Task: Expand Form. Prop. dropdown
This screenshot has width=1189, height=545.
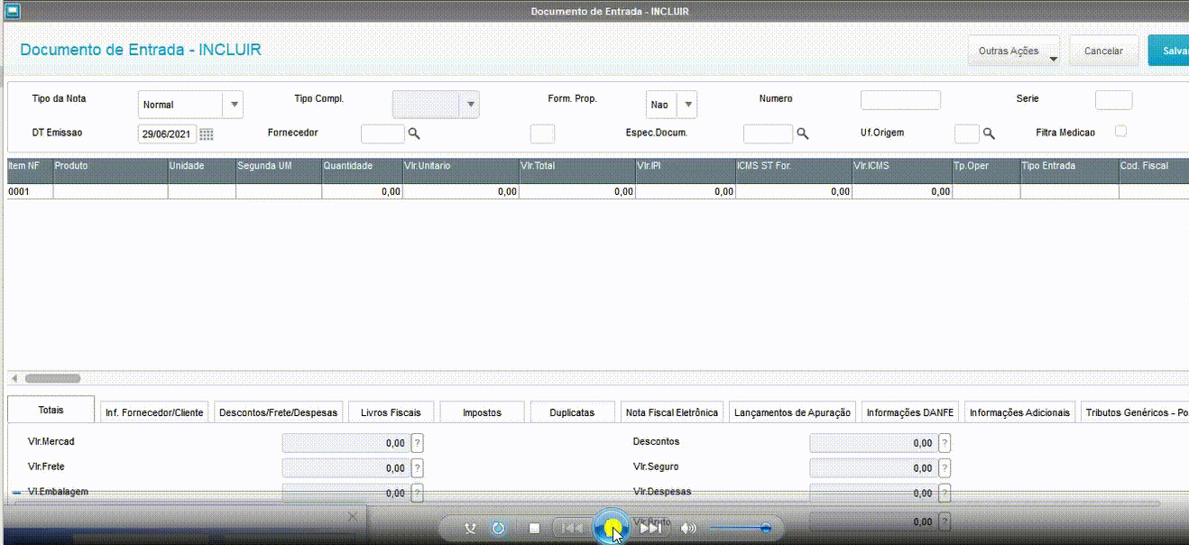Action: [687, 105]
